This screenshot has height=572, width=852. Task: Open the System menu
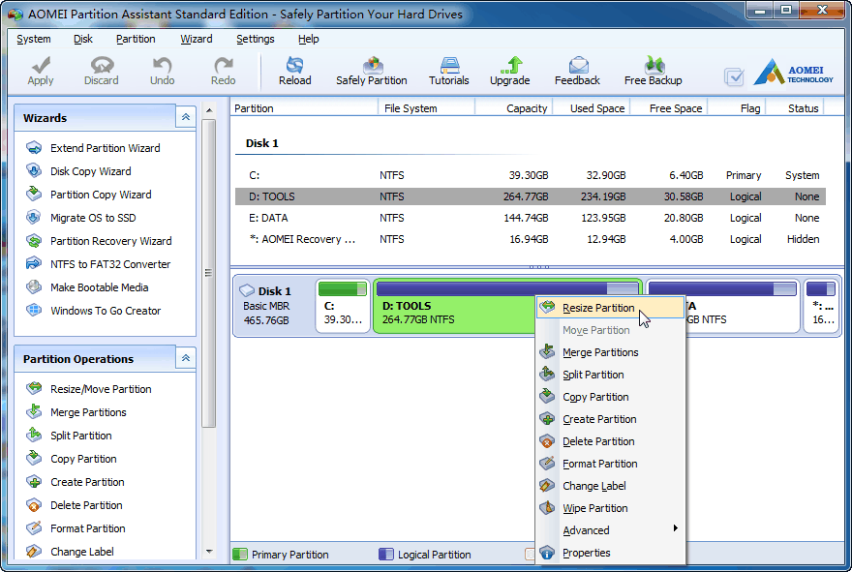tap(34, 39)
